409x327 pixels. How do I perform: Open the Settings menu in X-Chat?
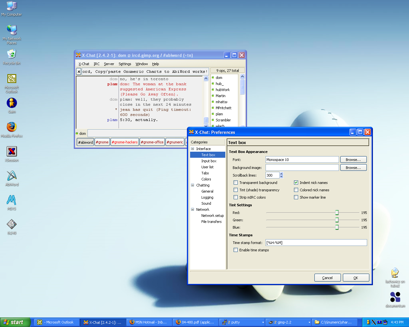click(x=125, y=64)
